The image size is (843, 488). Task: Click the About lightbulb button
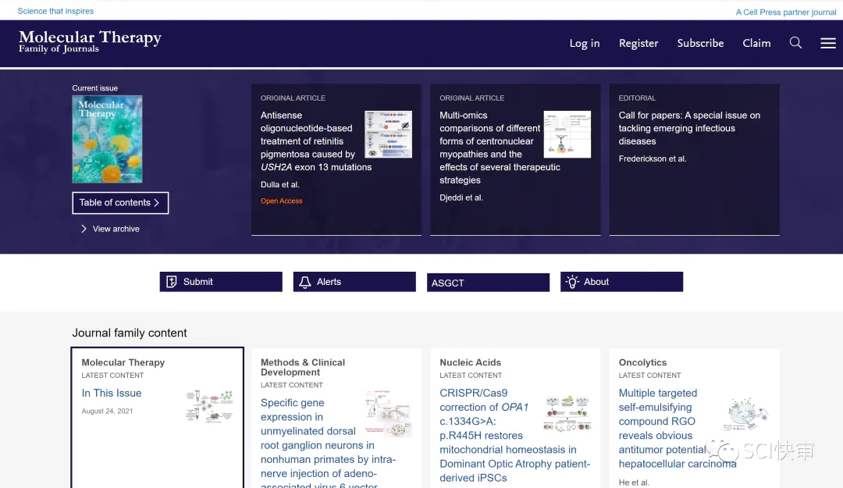(621, 282)
